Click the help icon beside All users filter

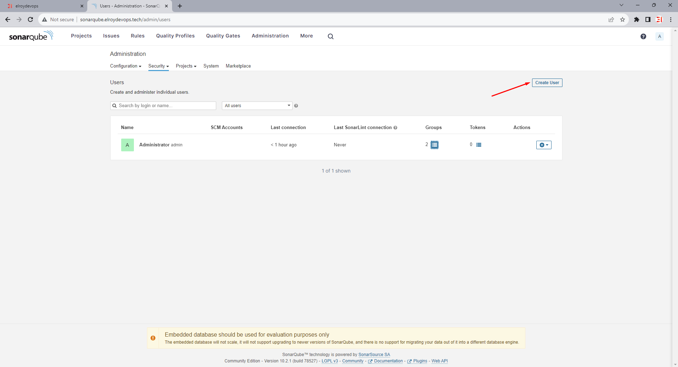coord(296,106)
